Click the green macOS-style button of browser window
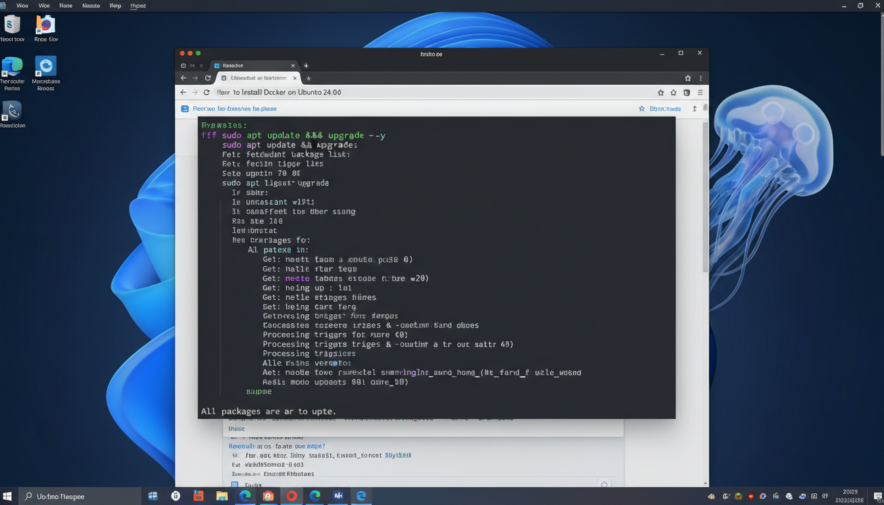The image size is (884, 505). [x=198, y=53]
